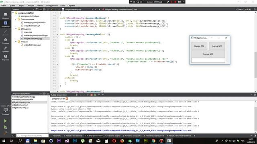257x144 pixels.
Task: Click the synchronize with editor link icon
Action: [x=41, y=10]
